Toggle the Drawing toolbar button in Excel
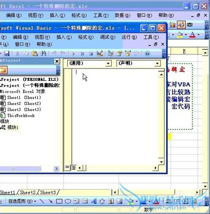The height and width of the screenshot is (214, 210). (181, 25)
